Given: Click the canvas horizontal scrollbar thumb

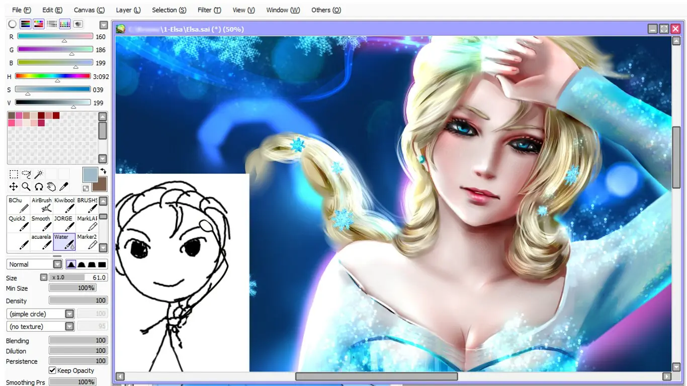Looking at the screenshot, I should pos(376,376).
